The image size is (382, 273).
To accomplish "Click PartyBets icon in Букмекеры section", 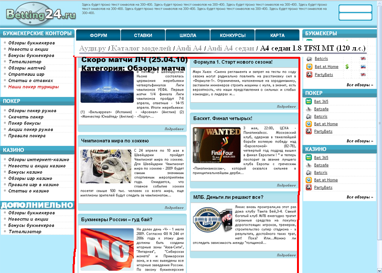I will click(309, 74).
